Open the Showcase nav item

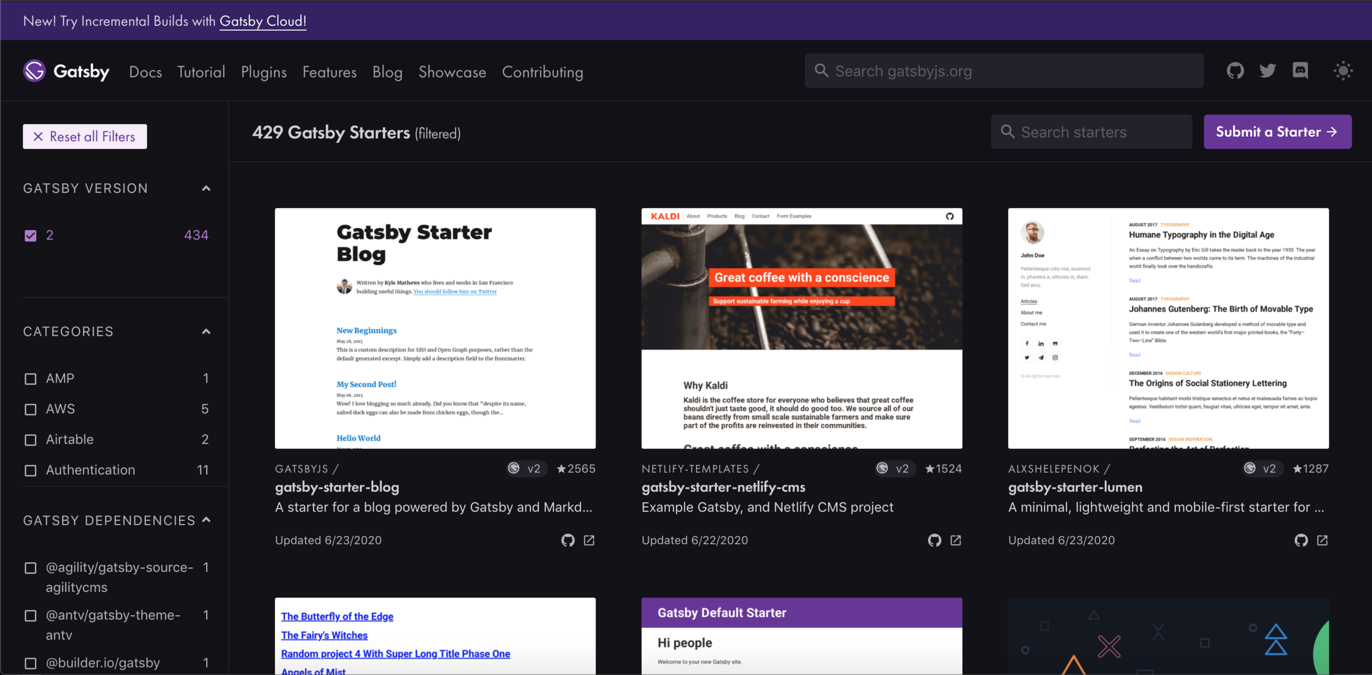click(x=452, y=72)
